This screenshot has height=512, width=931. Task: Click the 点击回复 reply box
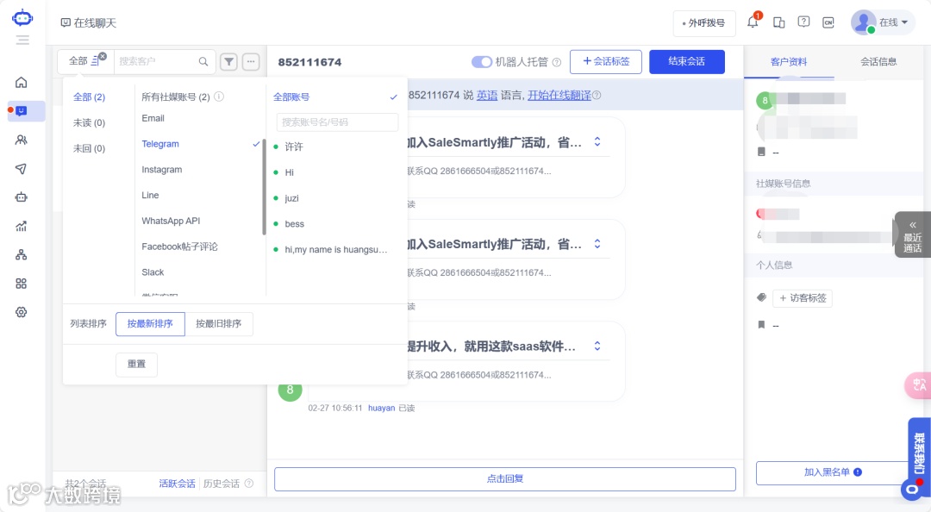(504, 478)
